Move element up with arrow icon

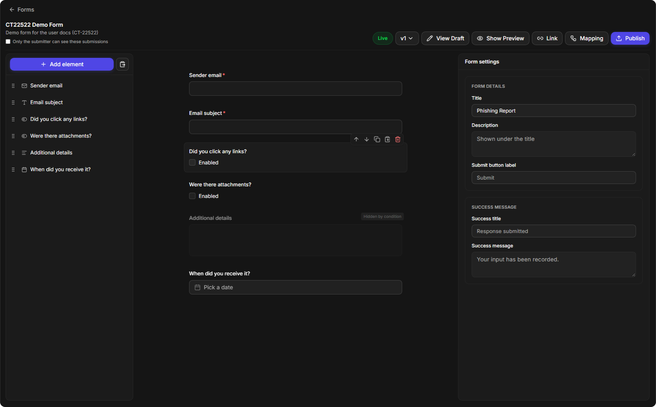356,139
